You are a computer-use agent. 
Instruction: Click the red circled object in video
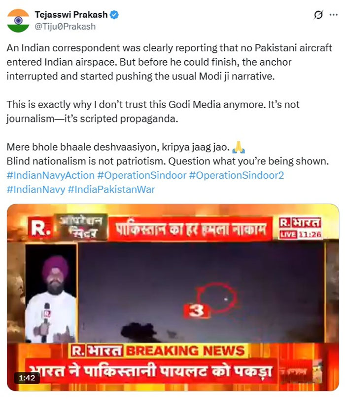pos(217,297)
